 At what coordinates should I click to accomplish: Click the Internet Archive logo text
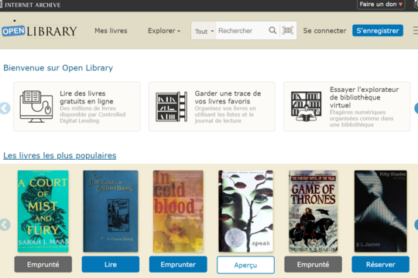[33, 5]
